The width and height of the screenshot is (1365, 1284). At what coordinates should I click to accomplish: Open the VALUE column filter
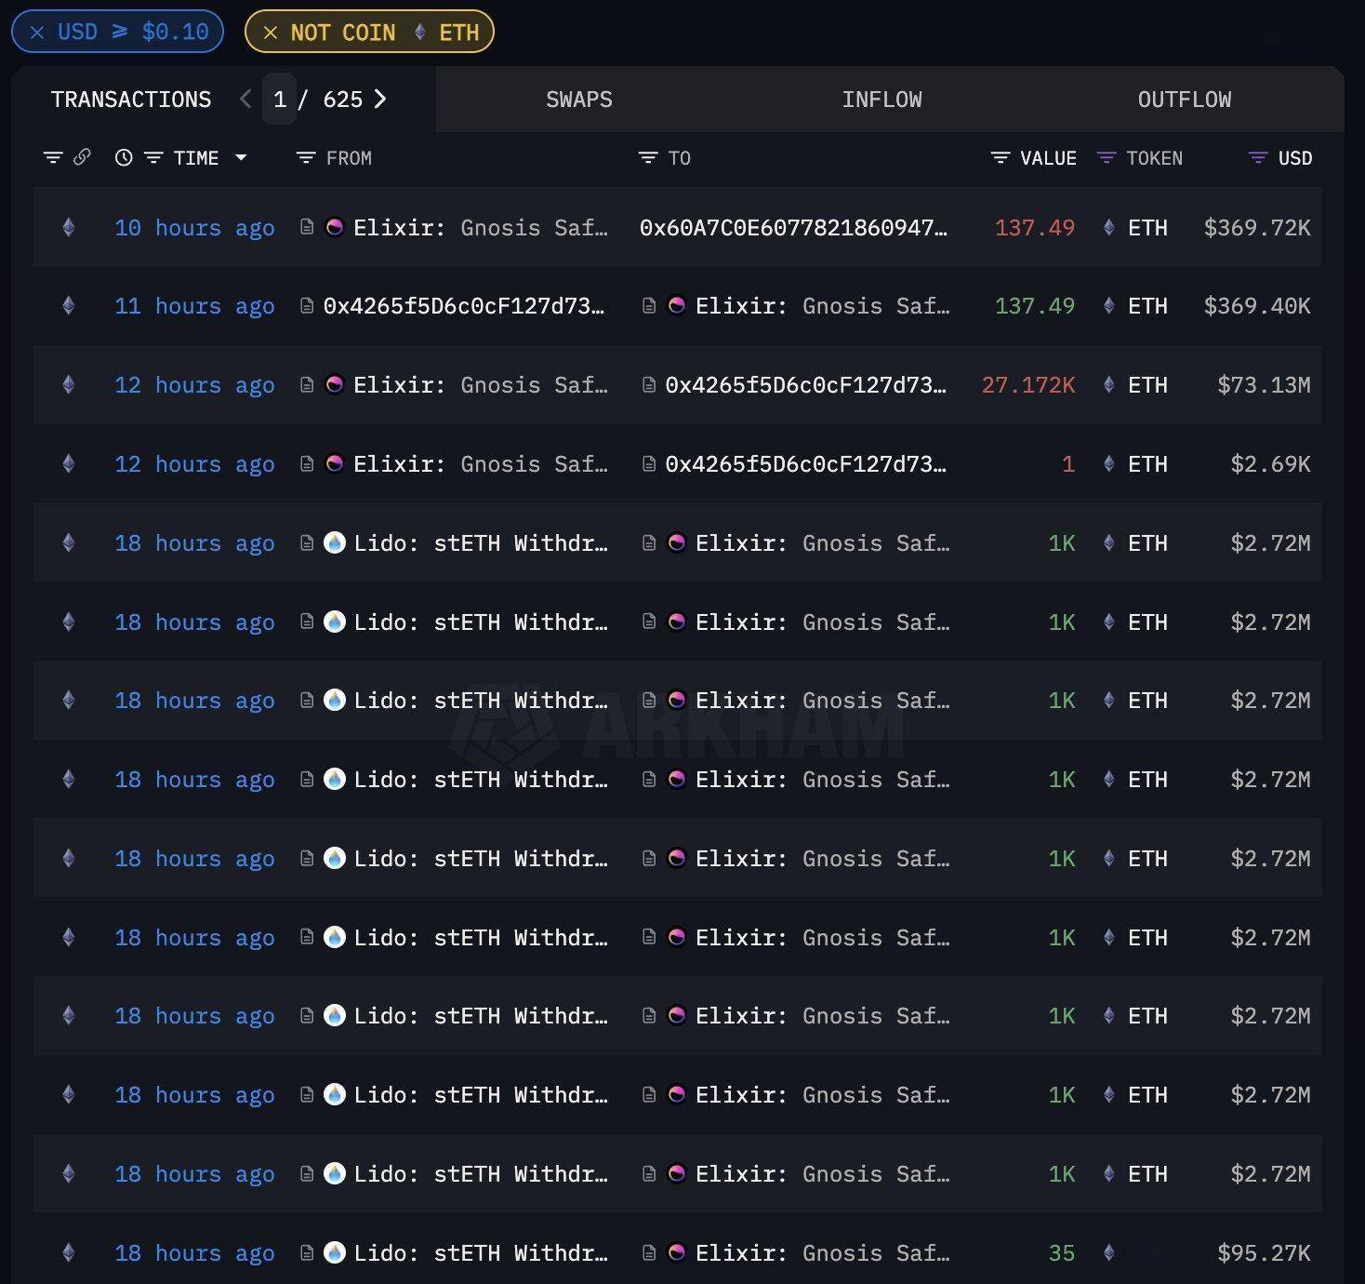[x=1001, y=158]
